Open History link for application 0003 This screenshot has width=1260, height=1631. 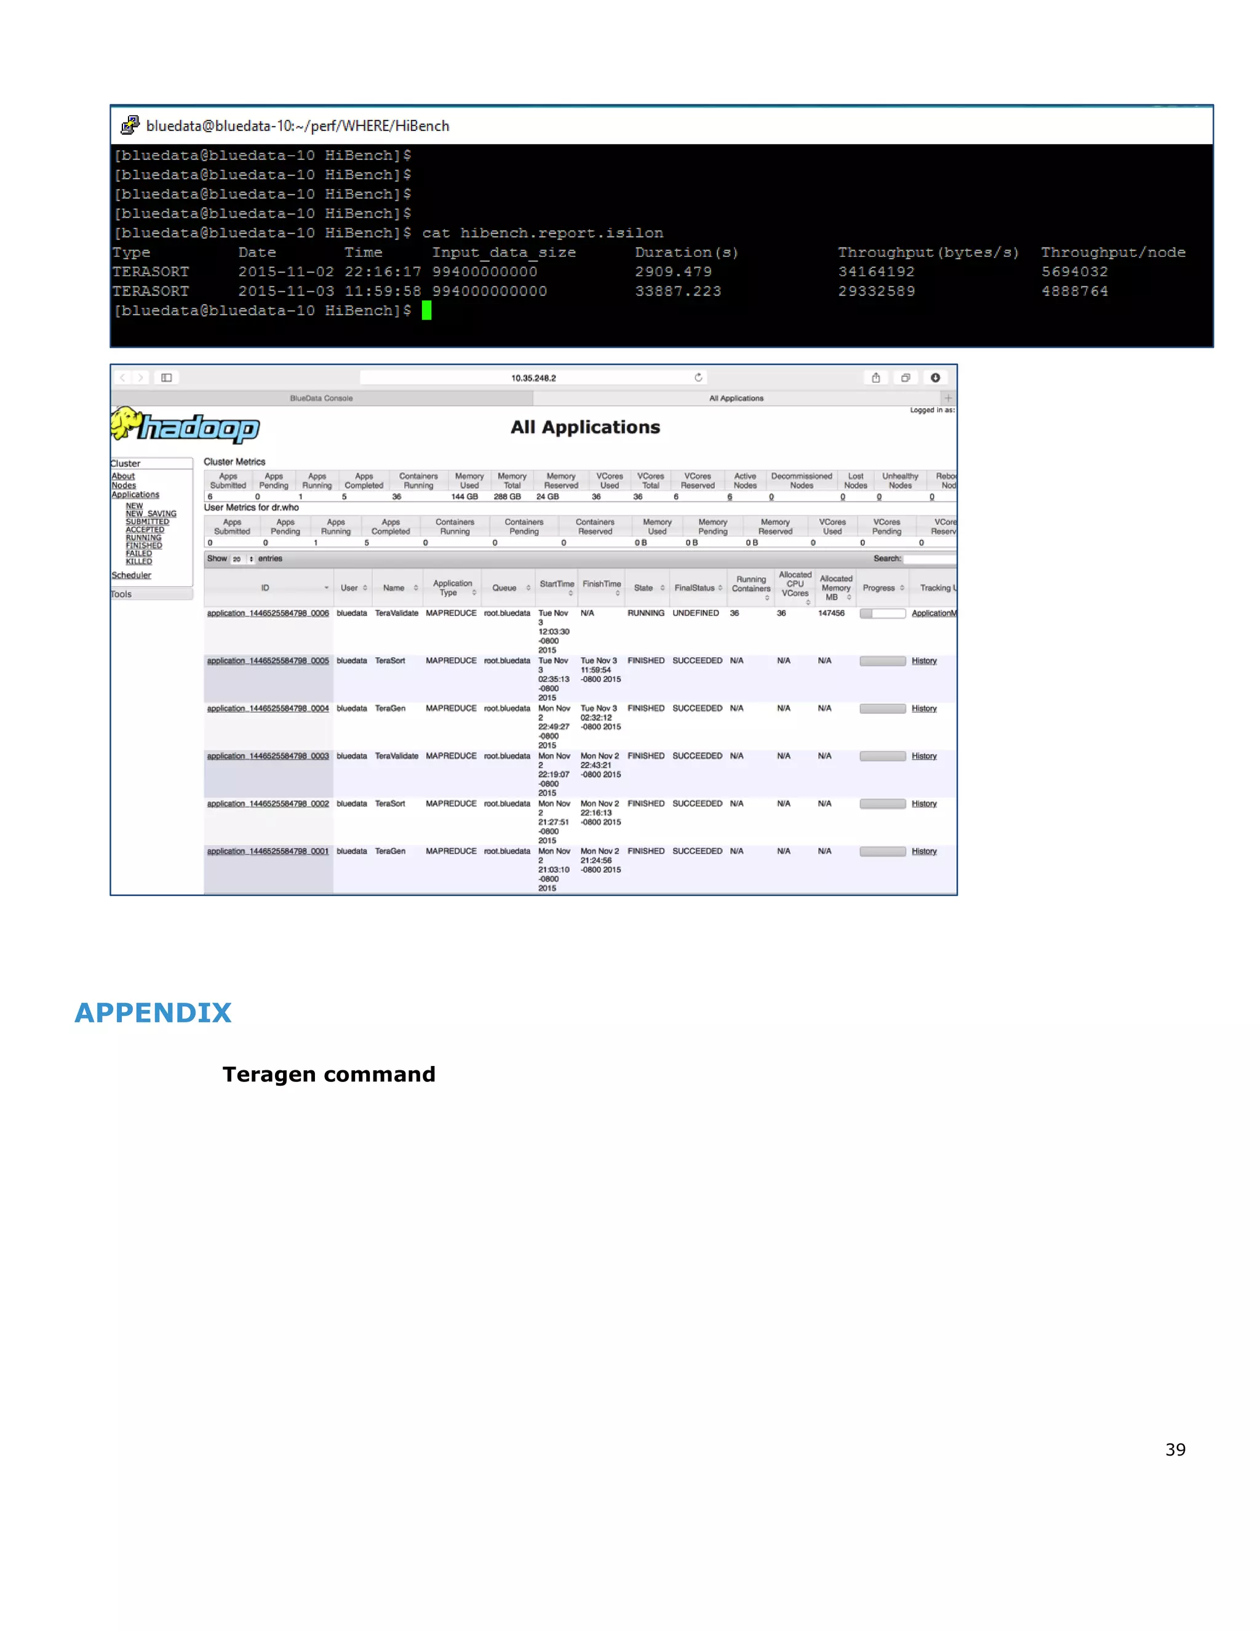click(924, 756)
